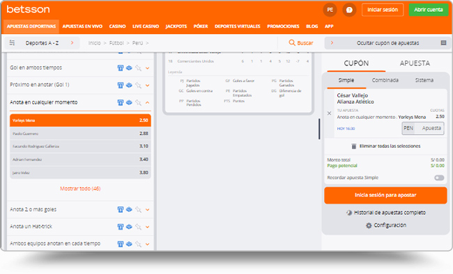The image size is (453, 274).
Task: Open Live Casino menu item
Action: coord(146,26)
